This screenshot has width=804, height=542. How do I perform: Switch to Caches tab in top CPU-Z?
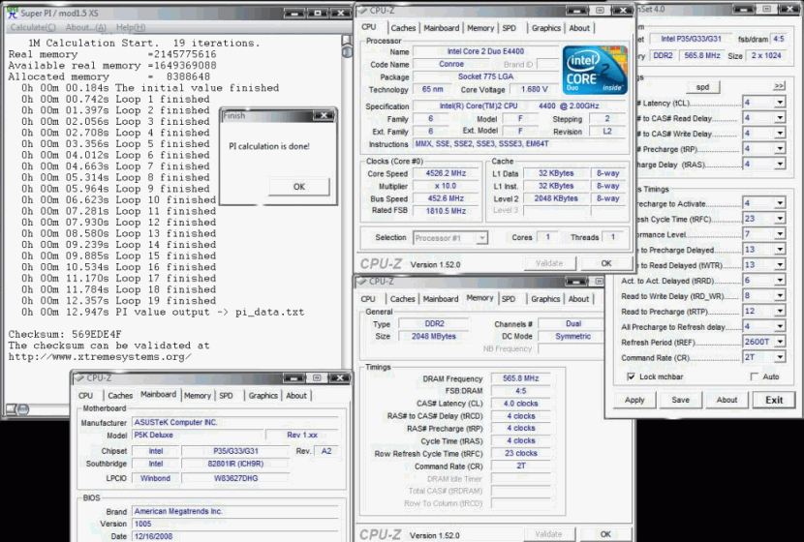pos(403,28)
